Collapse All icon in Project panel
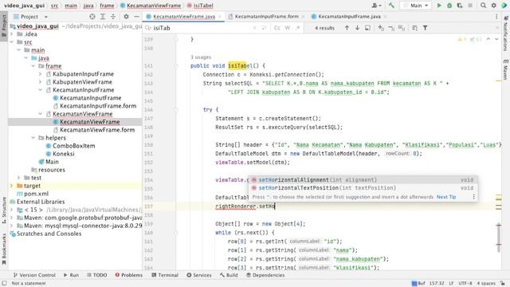Screen dimensions: 510x287 pos(113,17)
